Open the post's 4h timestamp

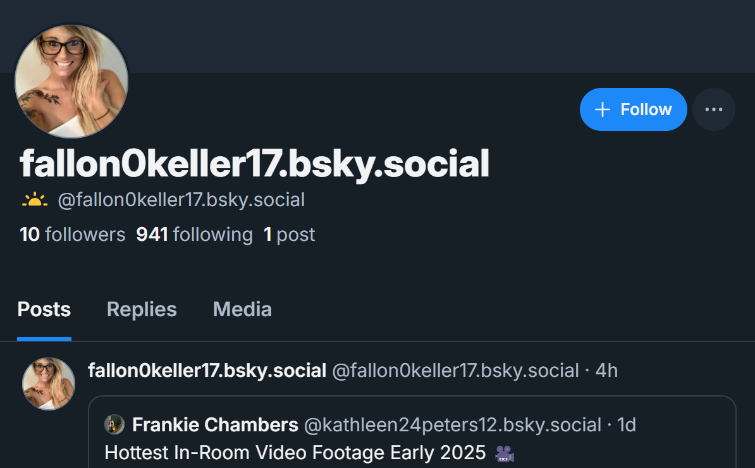click(606, 371)
